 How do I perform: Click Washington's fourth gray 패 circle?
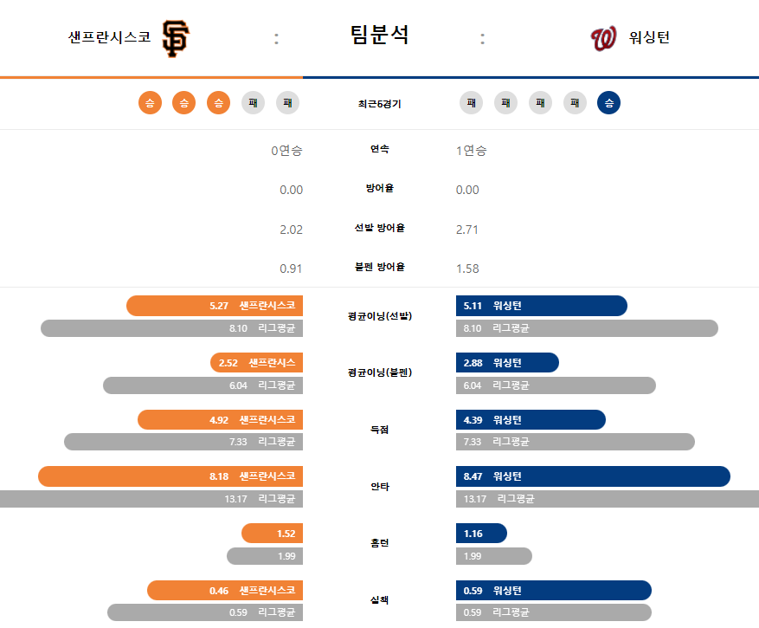pyautogui.click(x=575, y=103)
